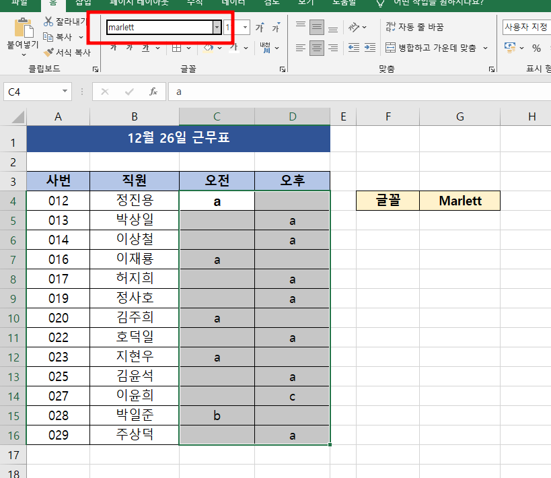The width and height of the screenshot is (551, 478).
Task: Expand the underline style dropdown
Action: (x=158, y=48)
